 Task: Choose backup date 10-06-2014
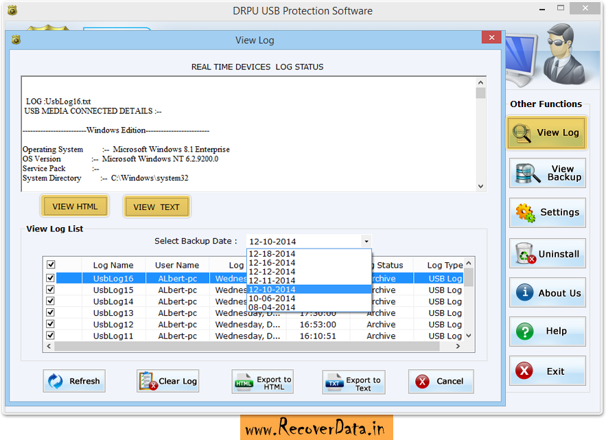click(309, 298)
